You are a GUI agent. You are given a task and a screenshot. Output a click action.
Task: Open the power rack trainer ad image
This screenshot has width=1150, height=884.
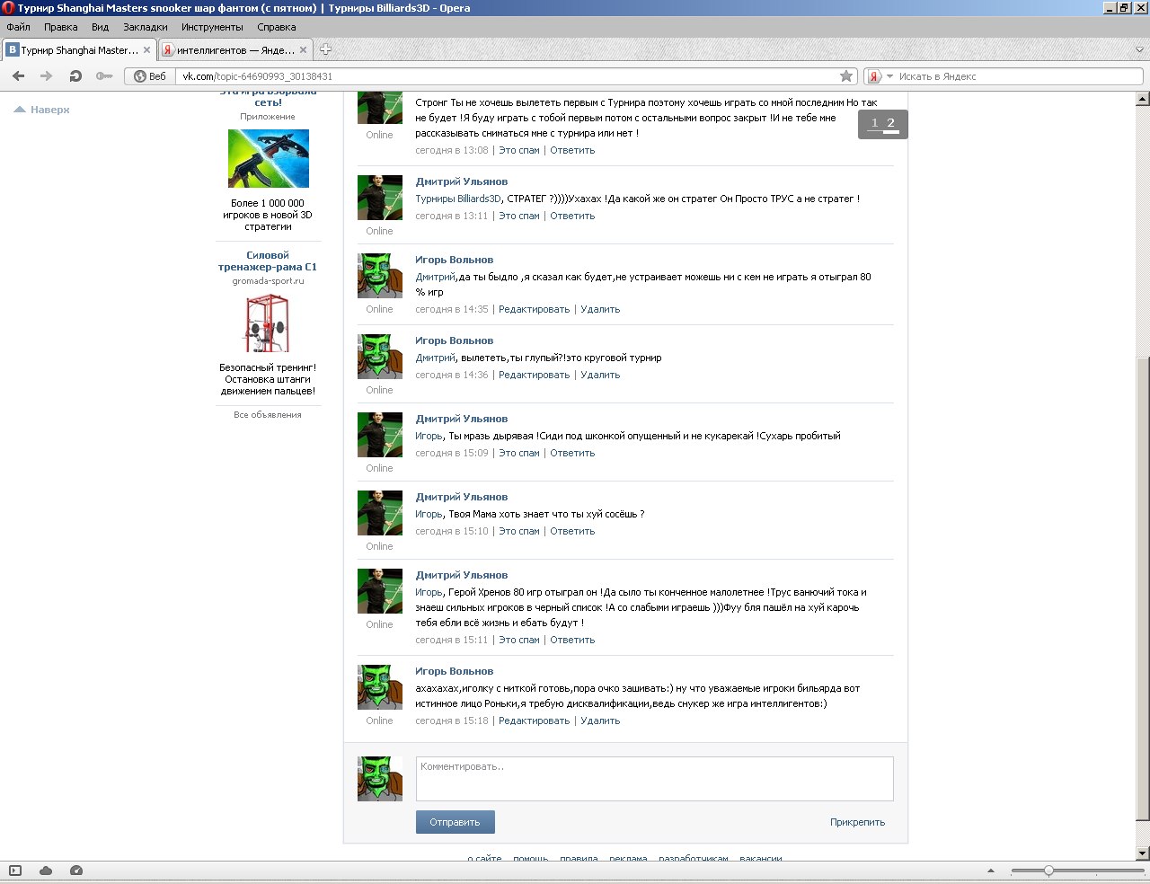point(268,324)
